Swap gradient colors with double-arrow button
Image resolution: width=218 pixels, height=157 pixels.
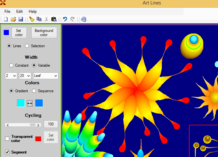coord(30,103)
